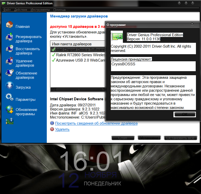Toggle checkmark for Intel Chipset Device Software

[53, 49]
